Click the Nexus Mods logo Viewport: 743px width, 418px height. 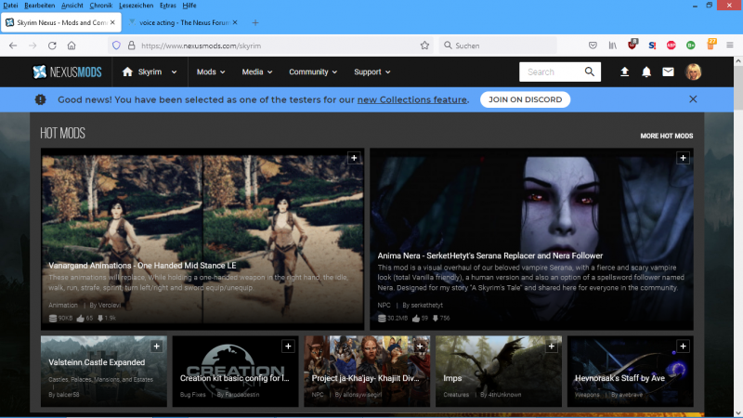67,72
